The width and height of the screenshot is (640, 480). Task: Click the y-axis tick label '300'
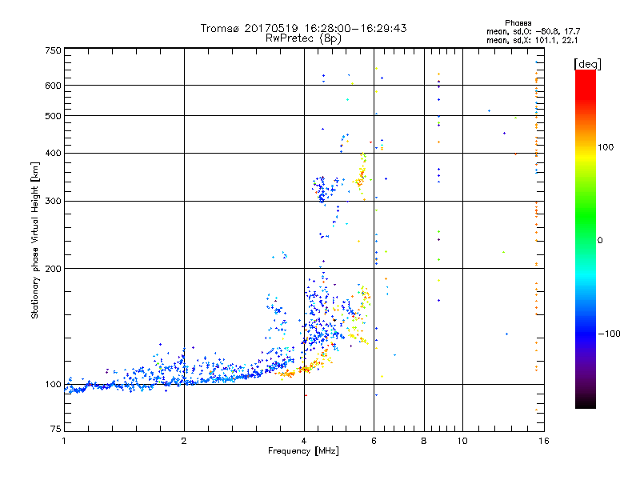pyautogui.click(x=53, y=202)
